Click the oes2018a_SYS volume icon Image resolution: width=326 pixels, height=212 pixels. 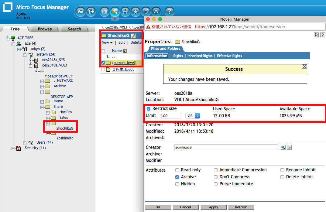tap(36, 60)
